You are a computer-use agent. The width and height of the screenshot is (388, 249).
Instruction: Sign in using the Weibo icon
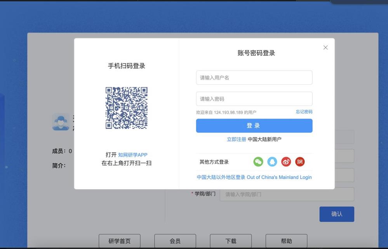pos(286,162)
